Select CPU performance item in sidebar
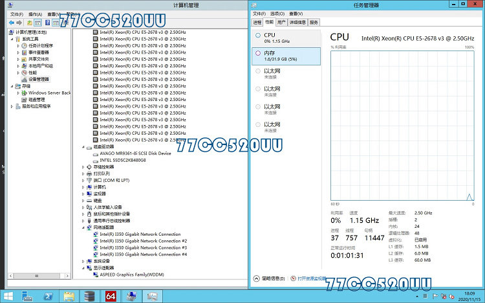The width and height of the screenshot is (485, 303). [x=286, y=38]
